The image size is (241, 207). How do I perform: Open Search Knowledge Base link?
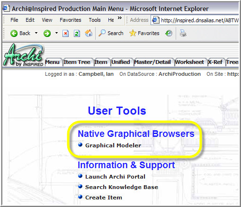click(x=122, y=187)
